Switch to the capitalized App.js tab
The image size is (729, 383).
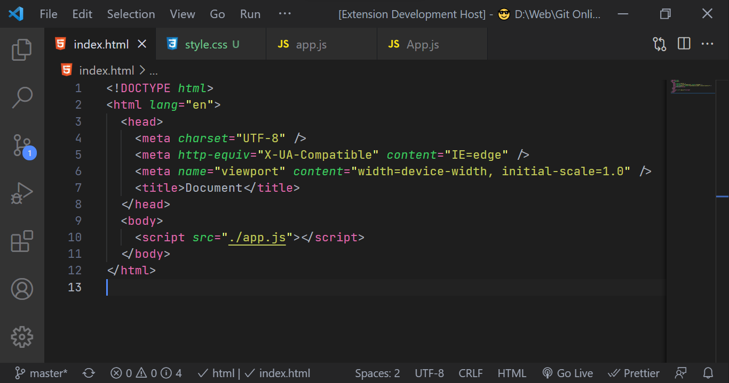432,44
